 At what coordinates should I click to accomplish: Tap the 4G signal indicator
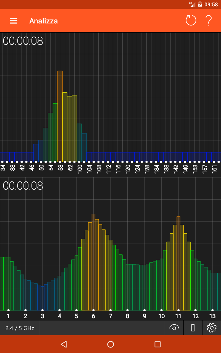tap(192, 4)
